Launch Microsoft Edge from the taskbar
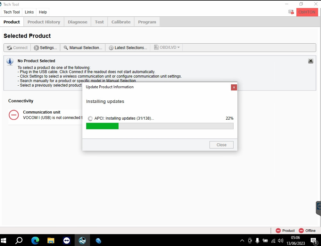 click(x=35, y=240)
